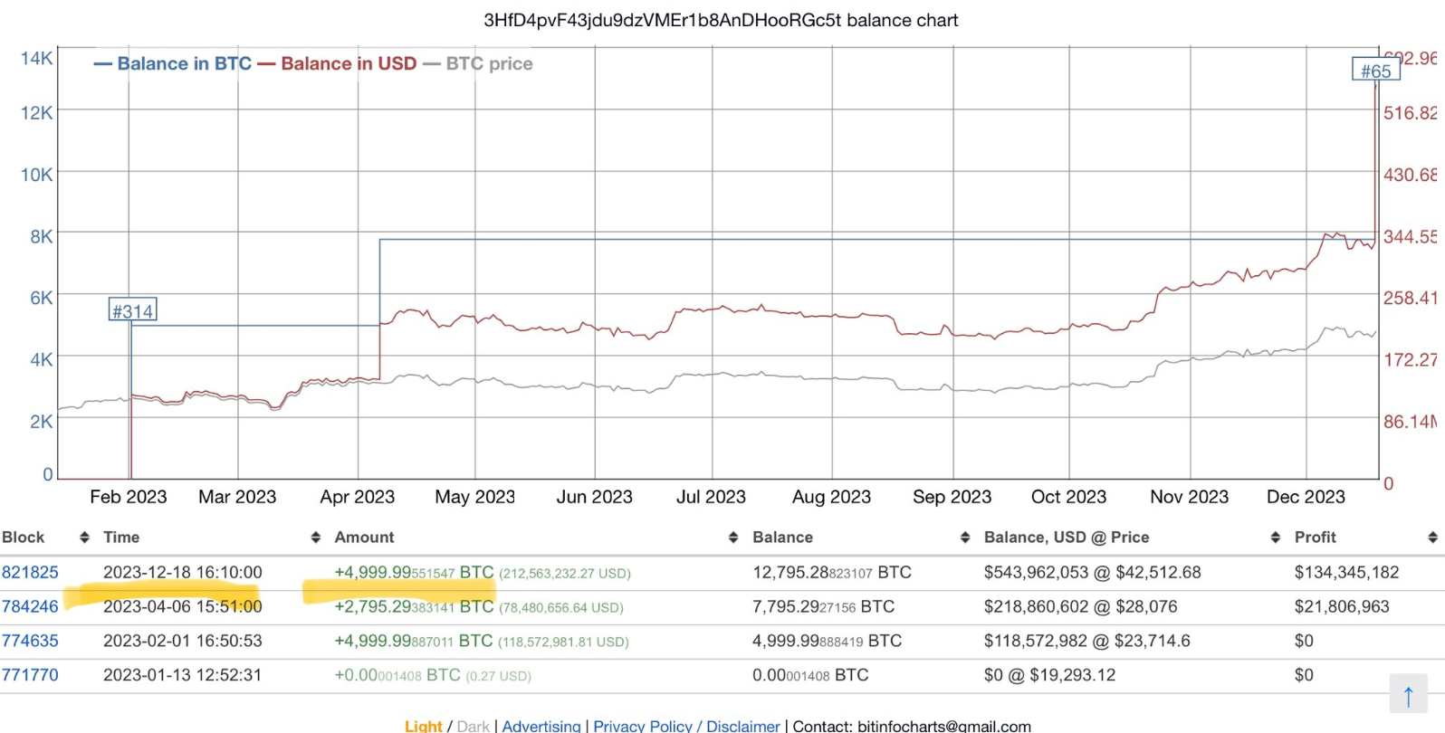Select profit $134,345,182 cell
1445x733 pixels.
coord(1347,573)
